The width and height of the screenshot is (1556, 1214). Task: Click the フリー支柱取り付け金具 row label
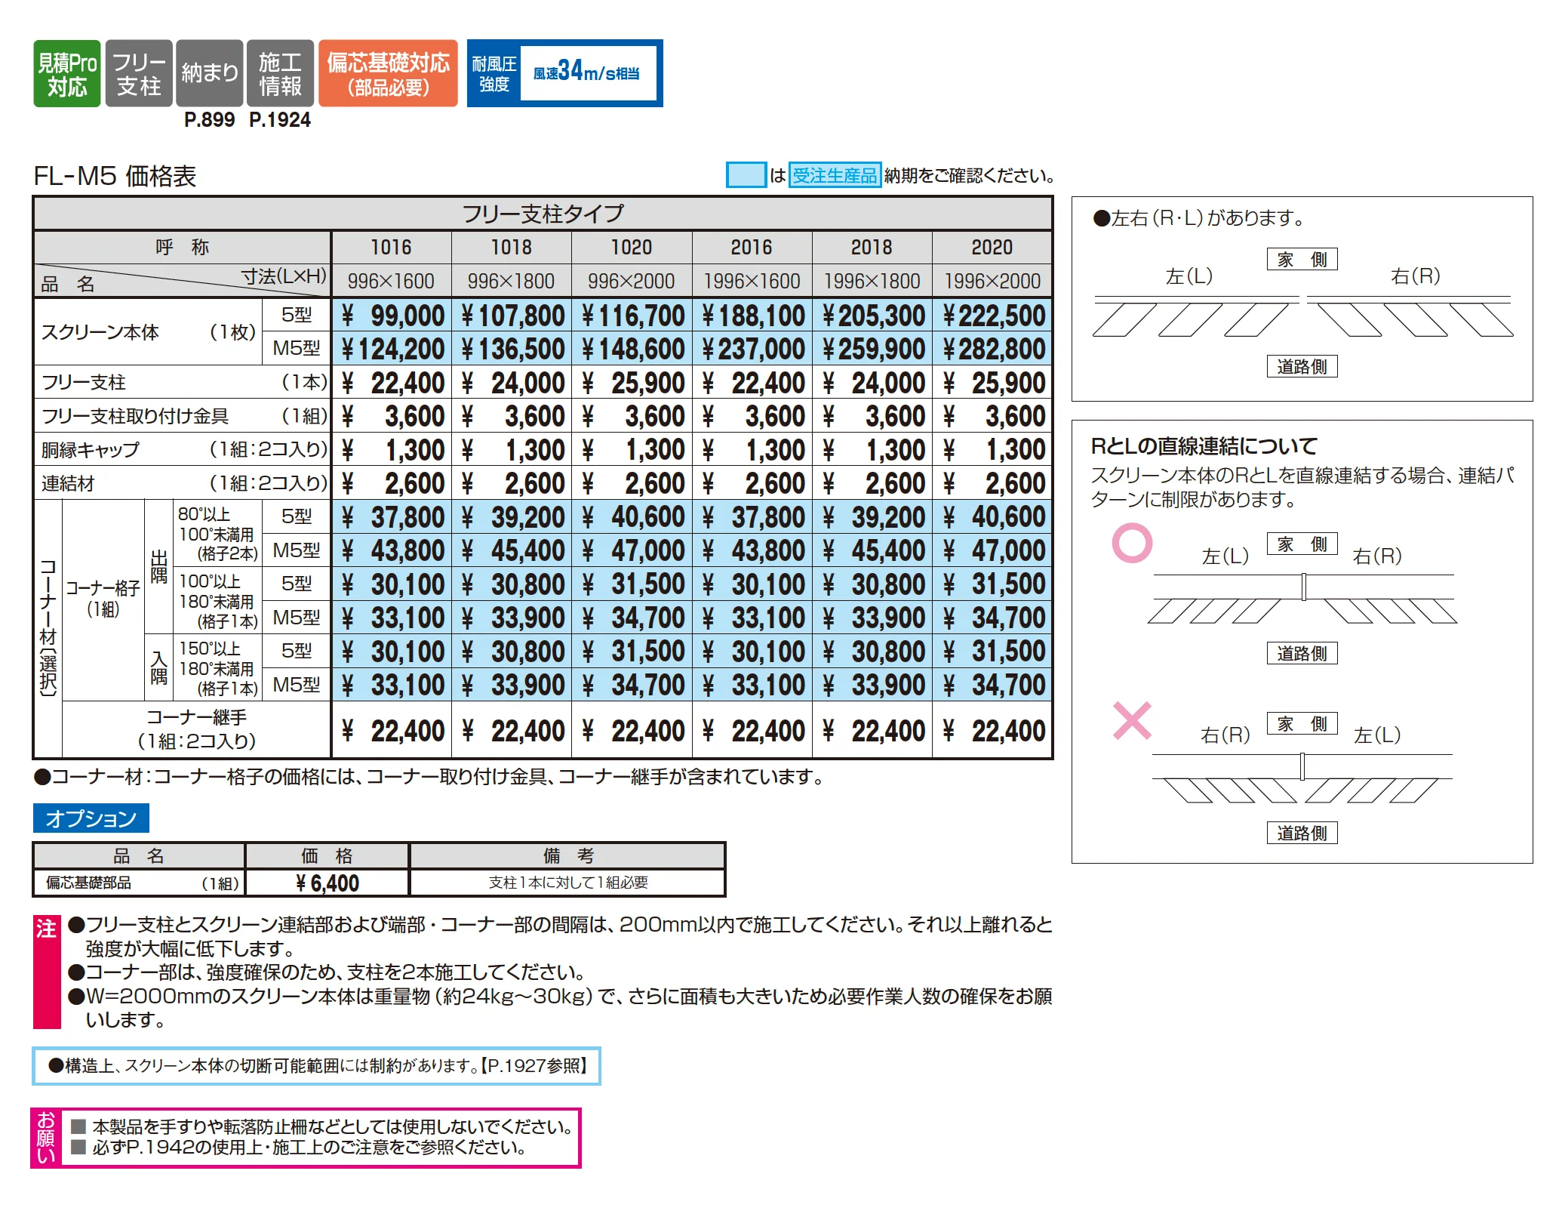pyautogui.click(x=183, y=416)
